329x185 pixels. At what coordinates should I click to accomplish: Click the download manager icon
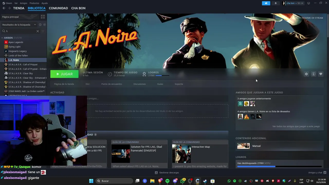coord(156,173)
